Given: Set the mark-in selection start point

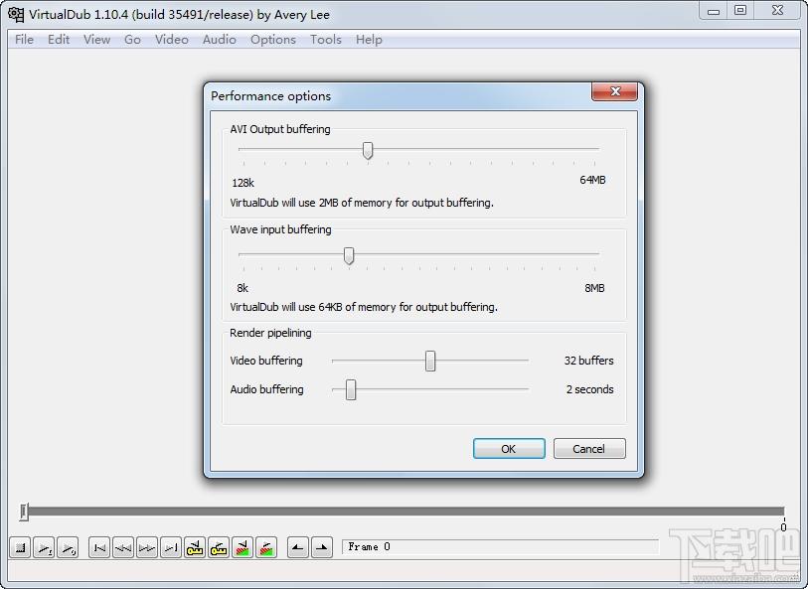Looking at the screenshot, I should [298, 548].
